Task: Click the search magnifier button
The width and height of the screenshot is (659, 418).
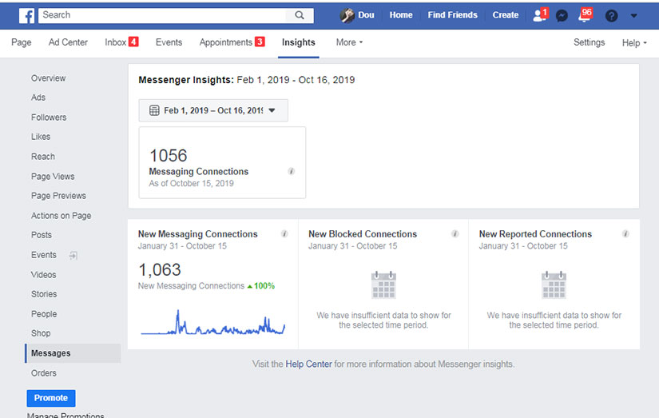Action: [300, 15]
